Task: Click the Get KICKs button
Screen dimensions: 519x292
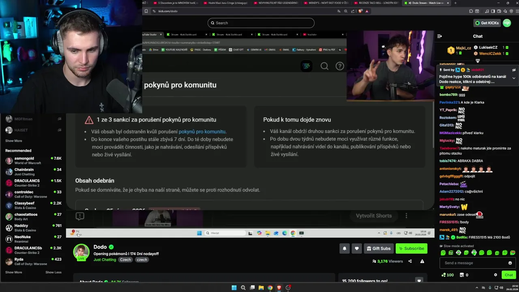Action: click(487, 23)
